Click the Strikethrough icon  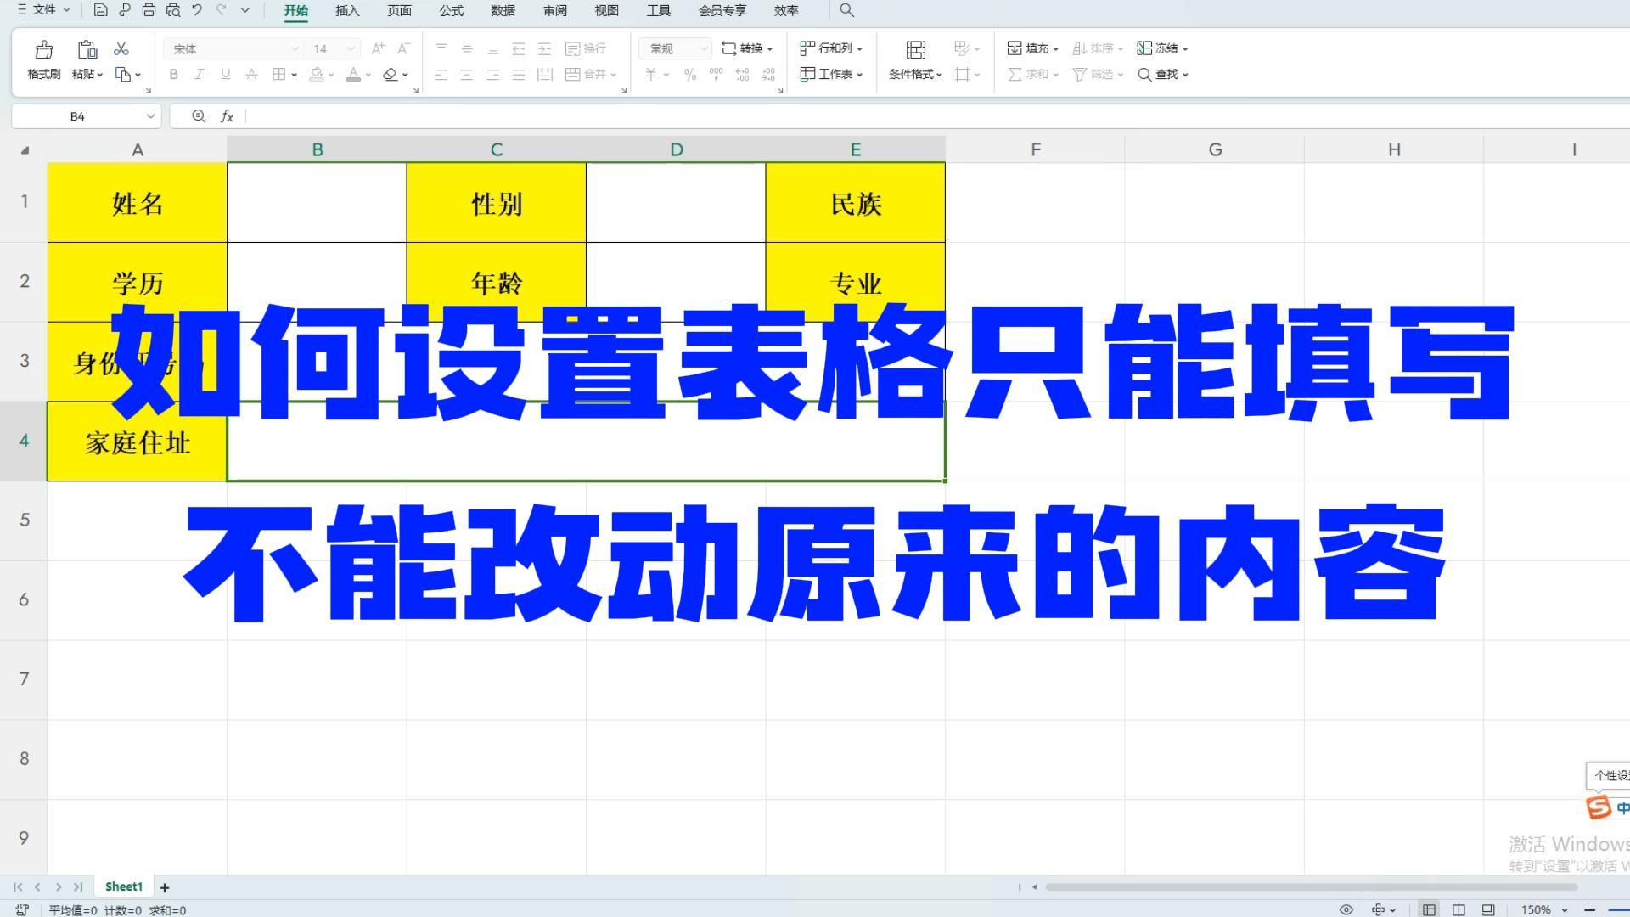coord(251,75)
